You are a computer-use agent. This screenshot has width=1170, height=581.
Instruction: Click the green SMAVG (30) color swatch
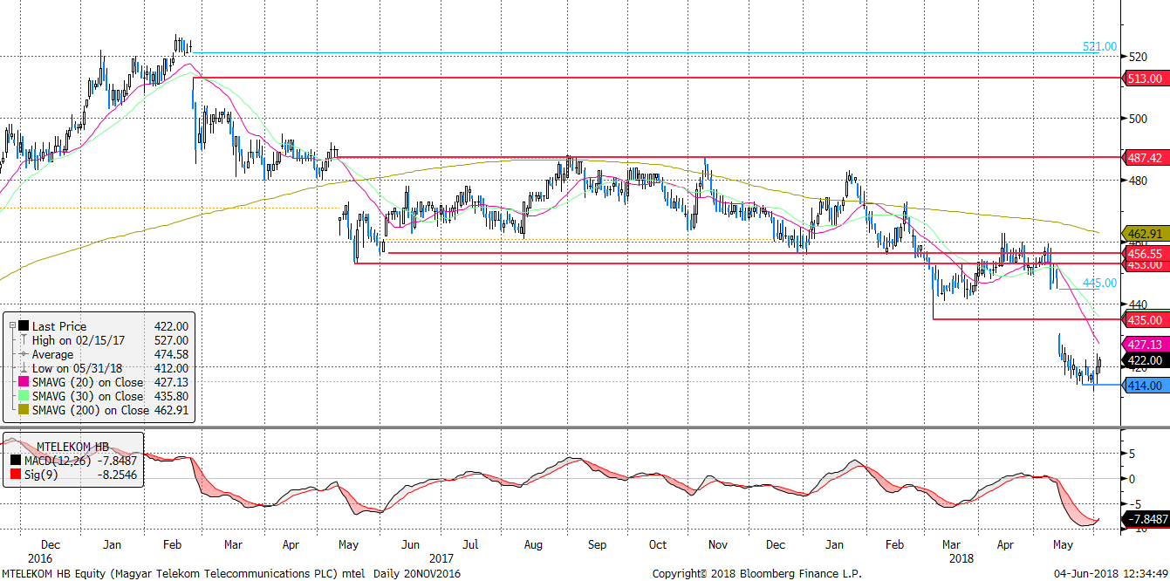pyautogui.click(x=24, y=396)
